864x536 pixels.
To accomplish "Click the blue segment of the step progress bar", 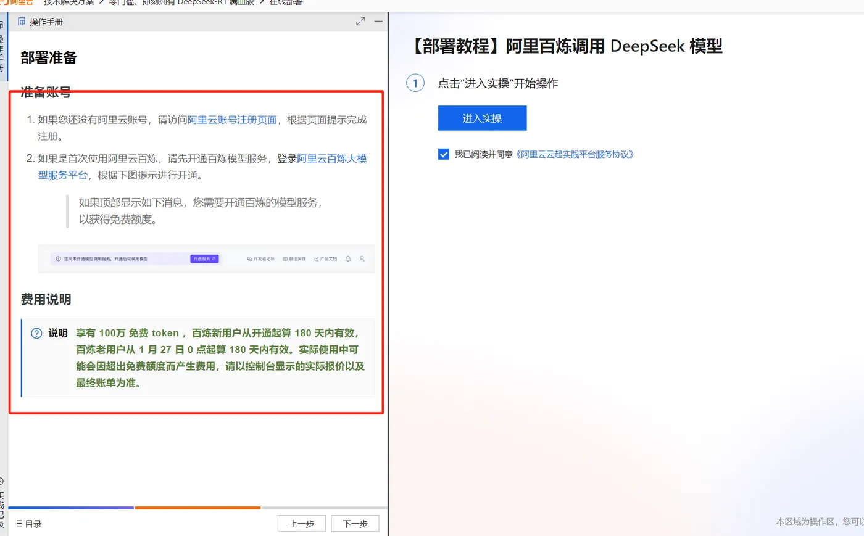I will [x=71, y=508].
